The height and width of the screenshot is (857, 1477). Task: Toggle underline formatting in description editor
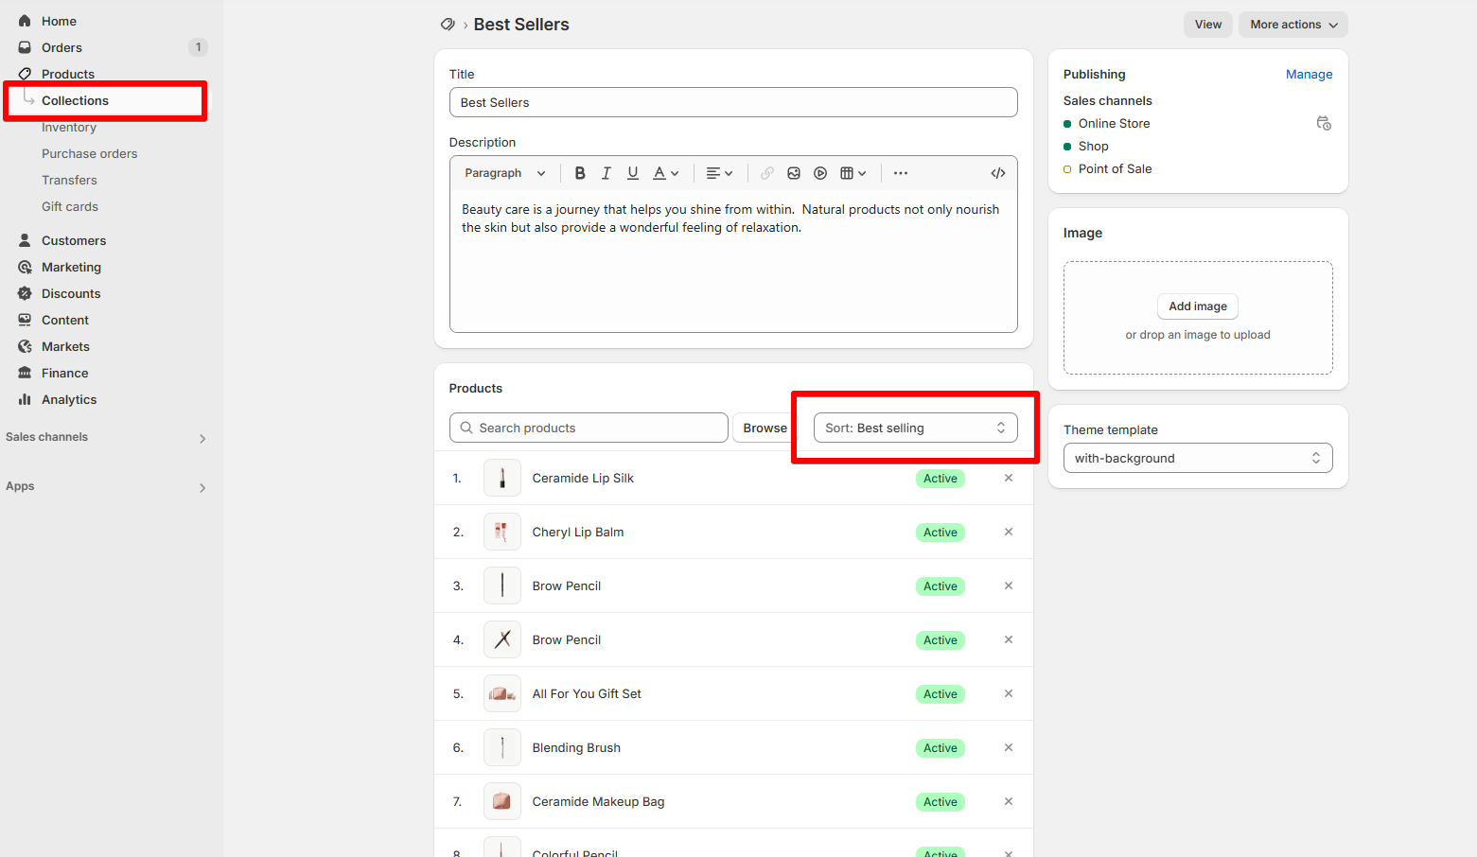633,173
